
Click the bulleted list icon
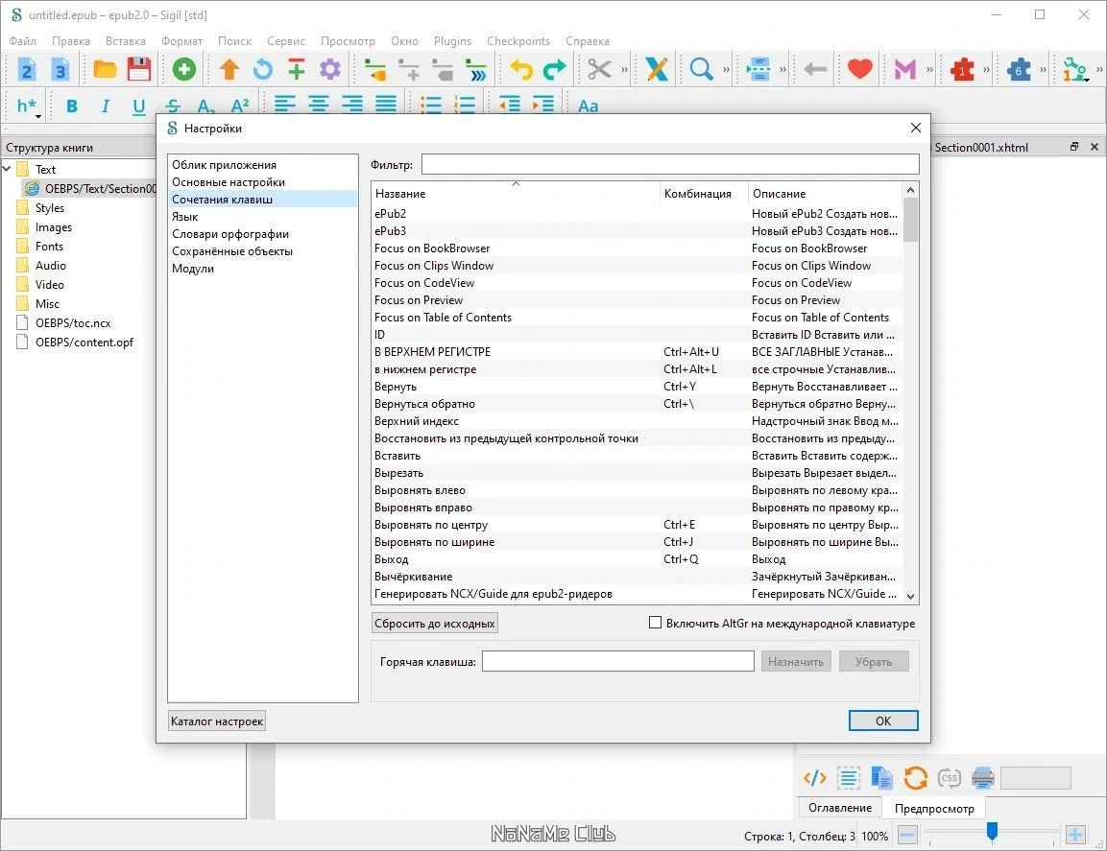(x=431, y=106)
